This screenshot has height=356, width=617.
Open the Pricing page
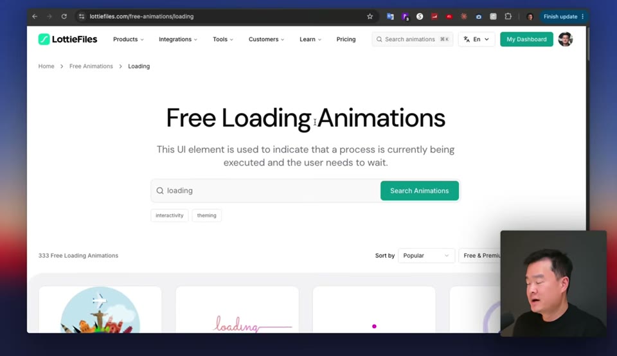tap(346, 39)
